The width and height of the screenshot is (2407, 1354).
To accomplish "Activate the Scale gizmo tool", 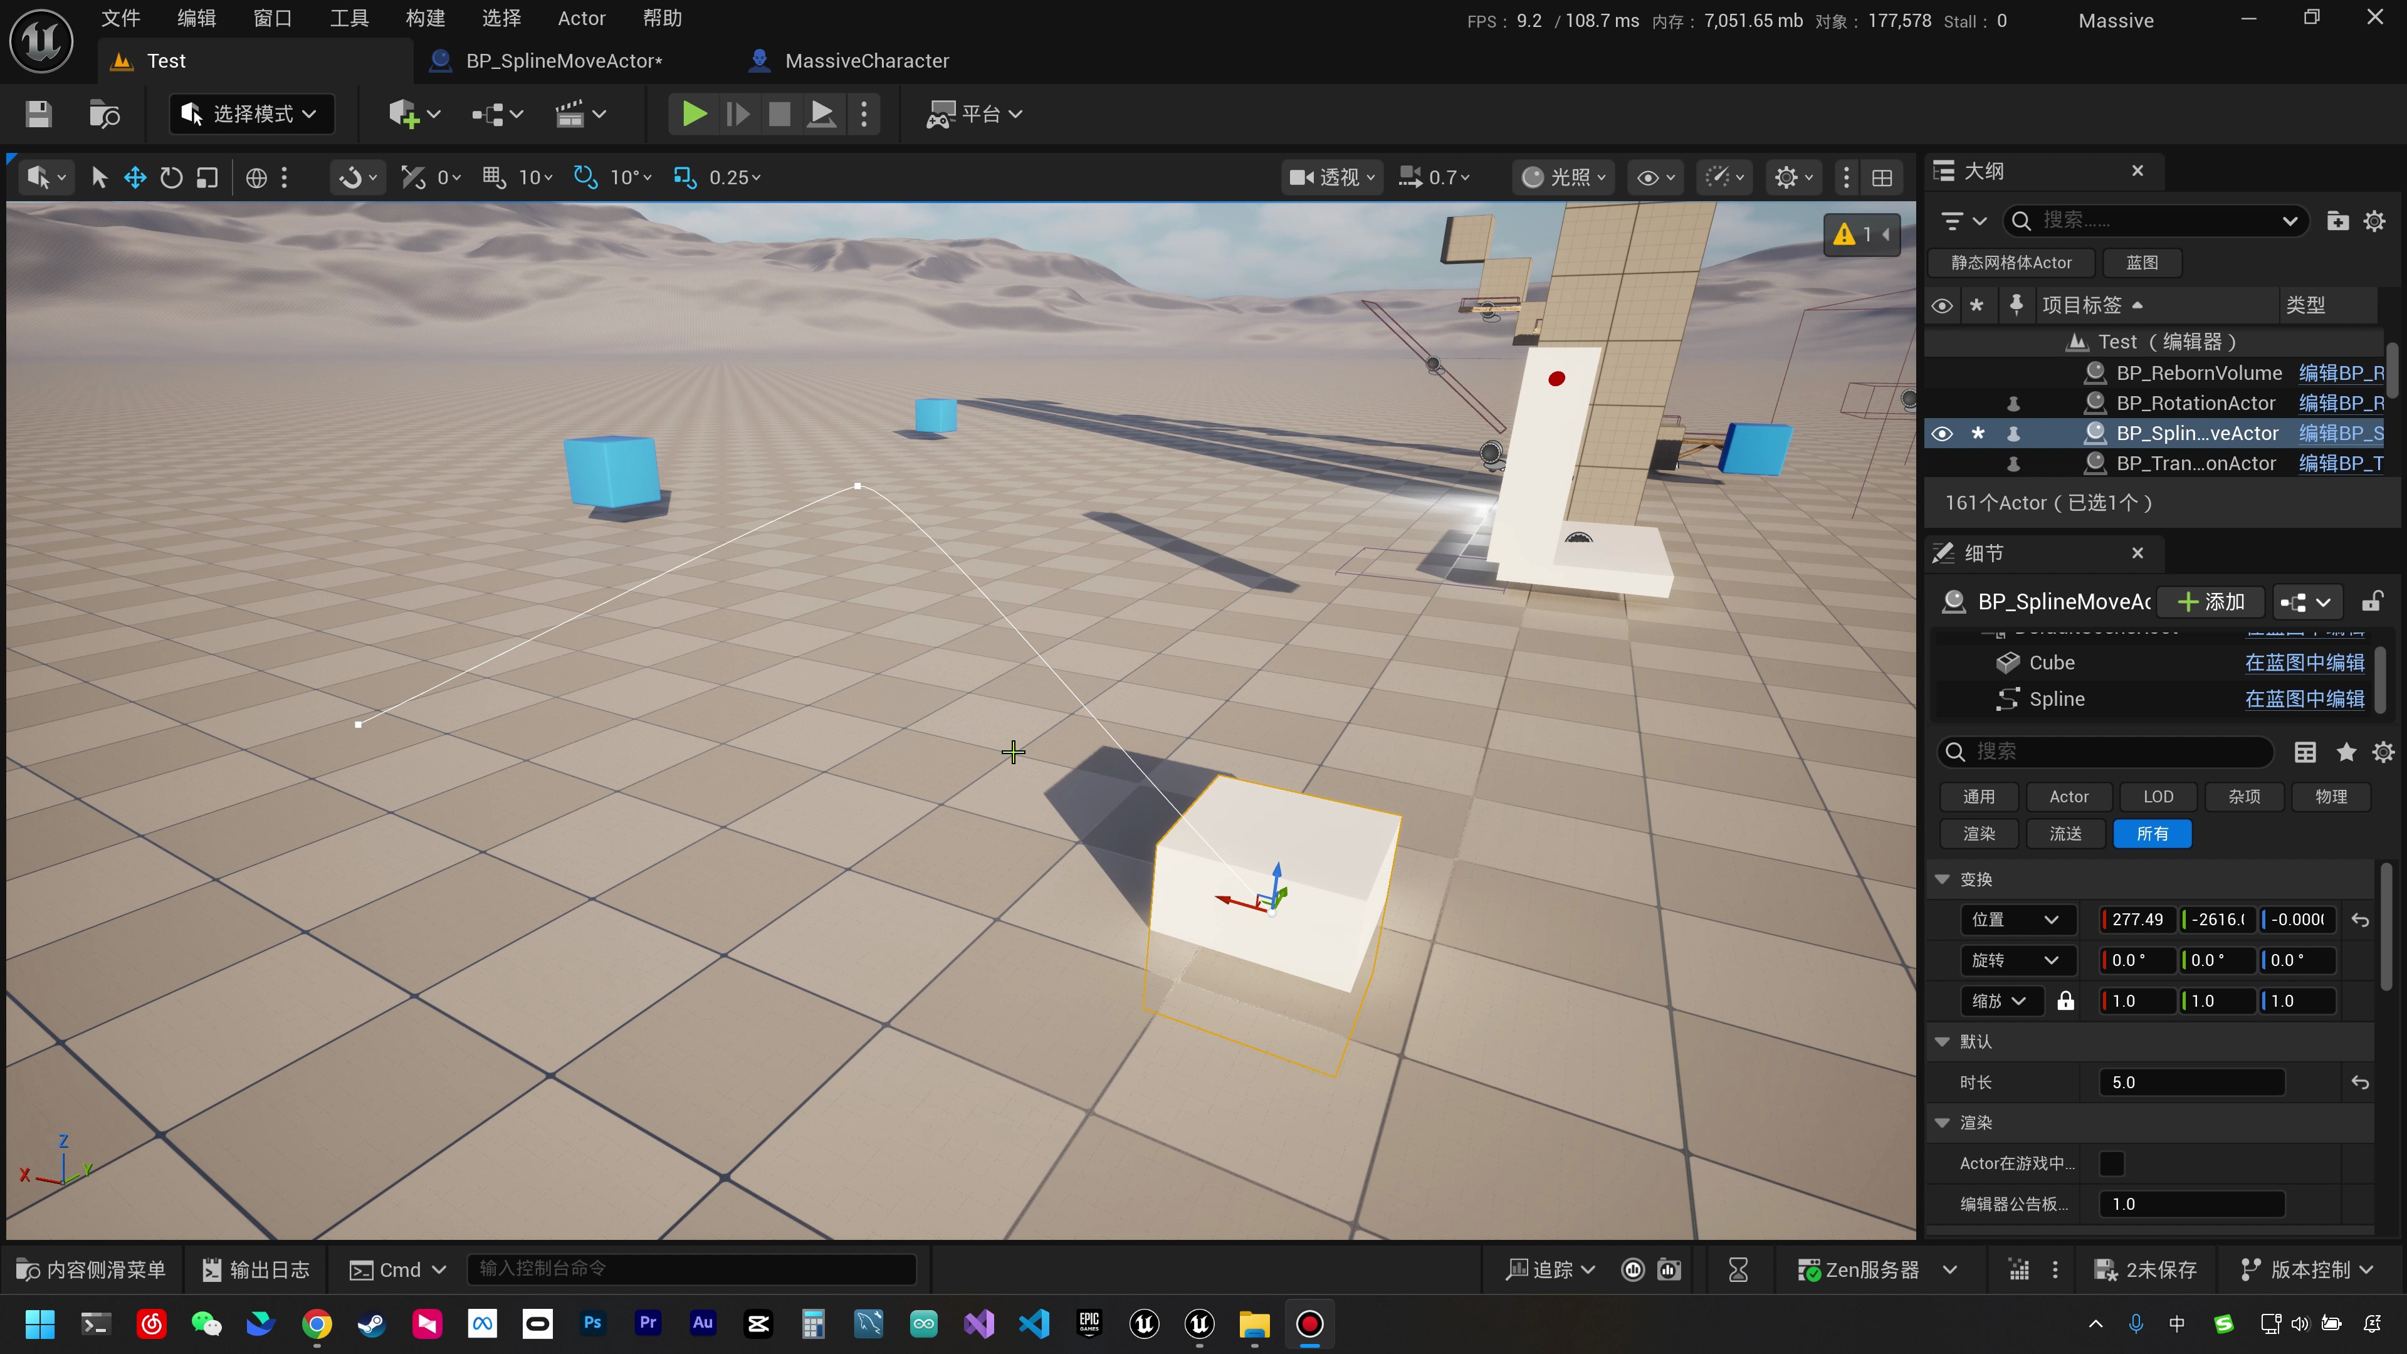I will pyautogui.click(x=207, y=177).
